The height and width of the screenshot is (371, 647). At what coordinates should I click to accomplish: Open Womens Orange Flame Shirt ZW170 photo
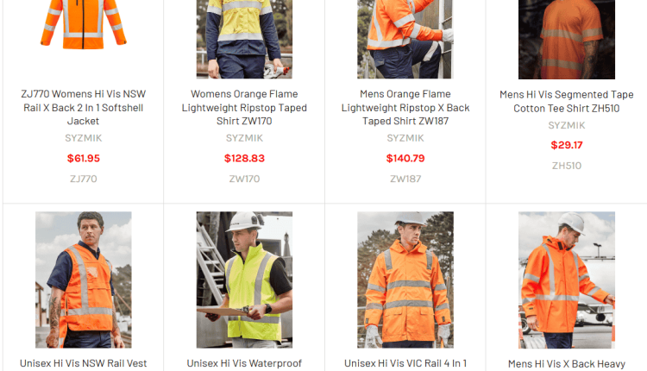[x=244, y=39]
